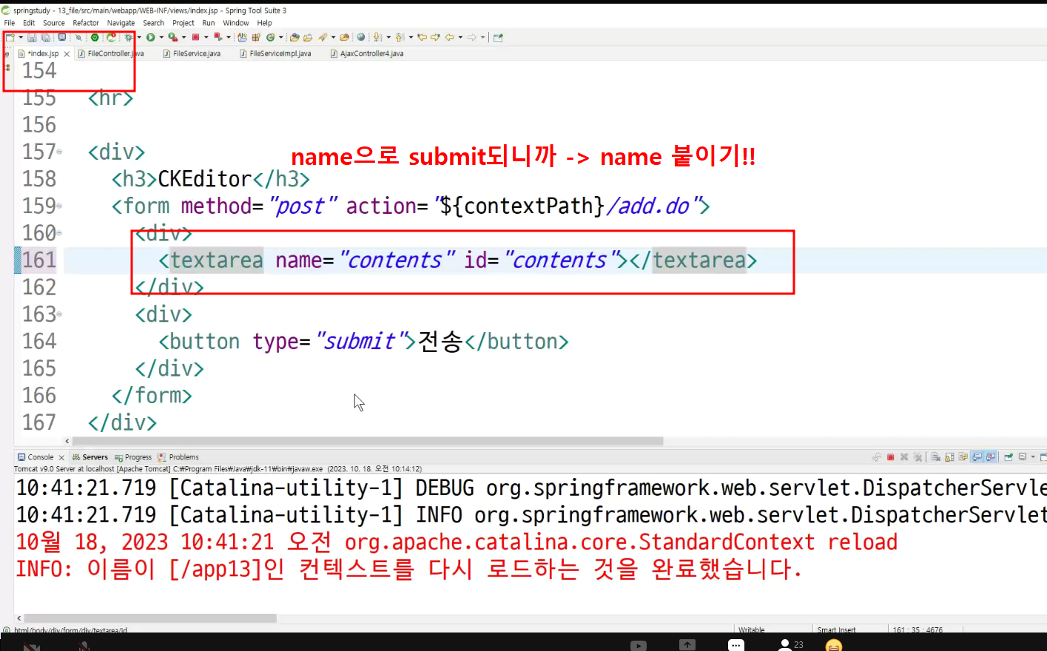The height and width of the screenshot is (651, 1047).
Task: Expand the Run configurations dropdown arrow
Action: 161,37
